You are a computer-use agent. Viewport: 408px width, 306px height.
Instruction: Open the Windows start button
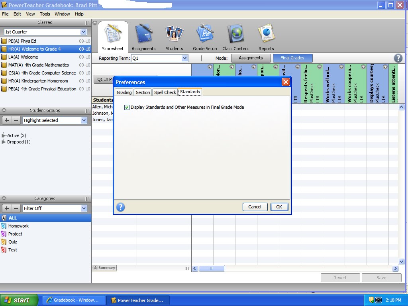19,300
